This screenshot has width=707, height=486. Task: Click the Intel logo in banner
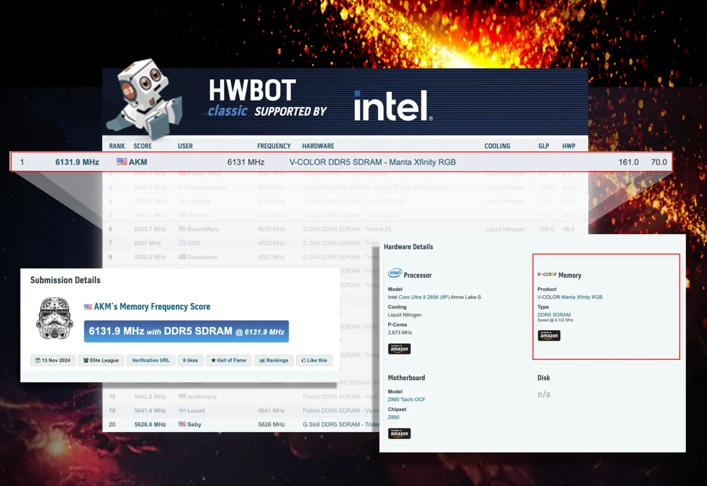392,106
